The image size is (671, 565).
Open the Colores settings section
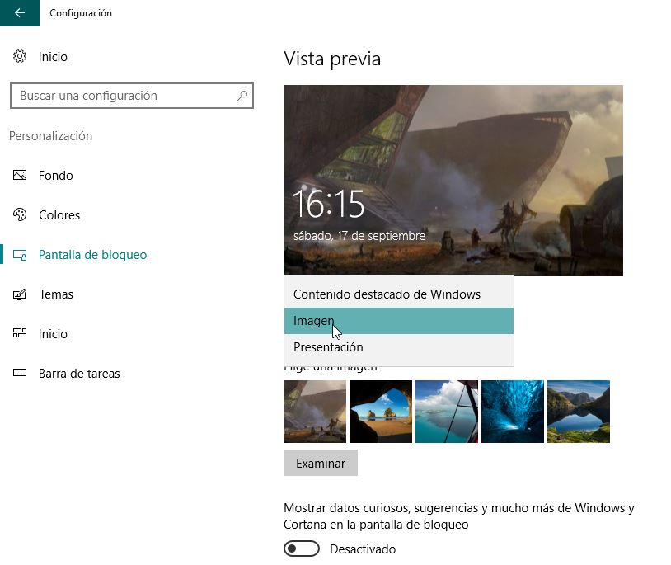59,215
